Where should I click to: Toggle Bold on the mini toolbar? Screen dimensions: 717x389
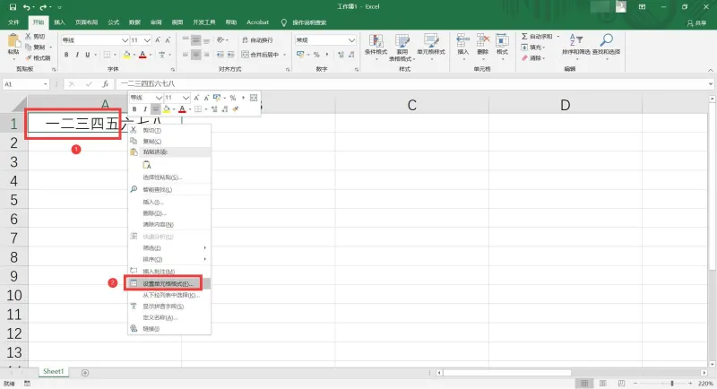pyautogui.click(x=134, y=108)
